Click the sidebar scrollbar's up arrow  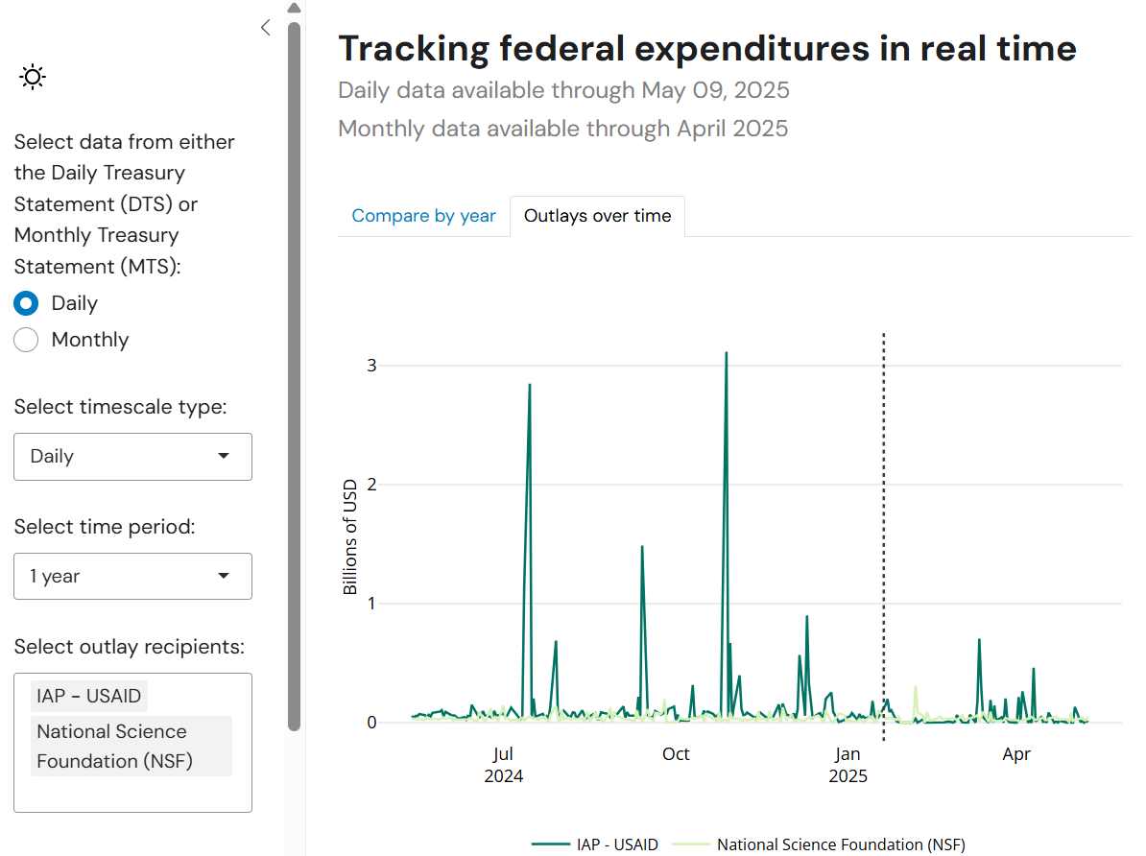coord(294,9)
